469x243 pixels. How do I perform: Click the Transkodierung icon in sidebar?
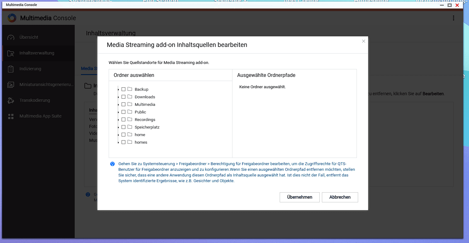coord(11,100)
